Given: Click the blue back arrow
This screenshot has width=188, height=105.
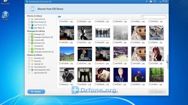Looking at the screenshot, I should coord(59,17).
